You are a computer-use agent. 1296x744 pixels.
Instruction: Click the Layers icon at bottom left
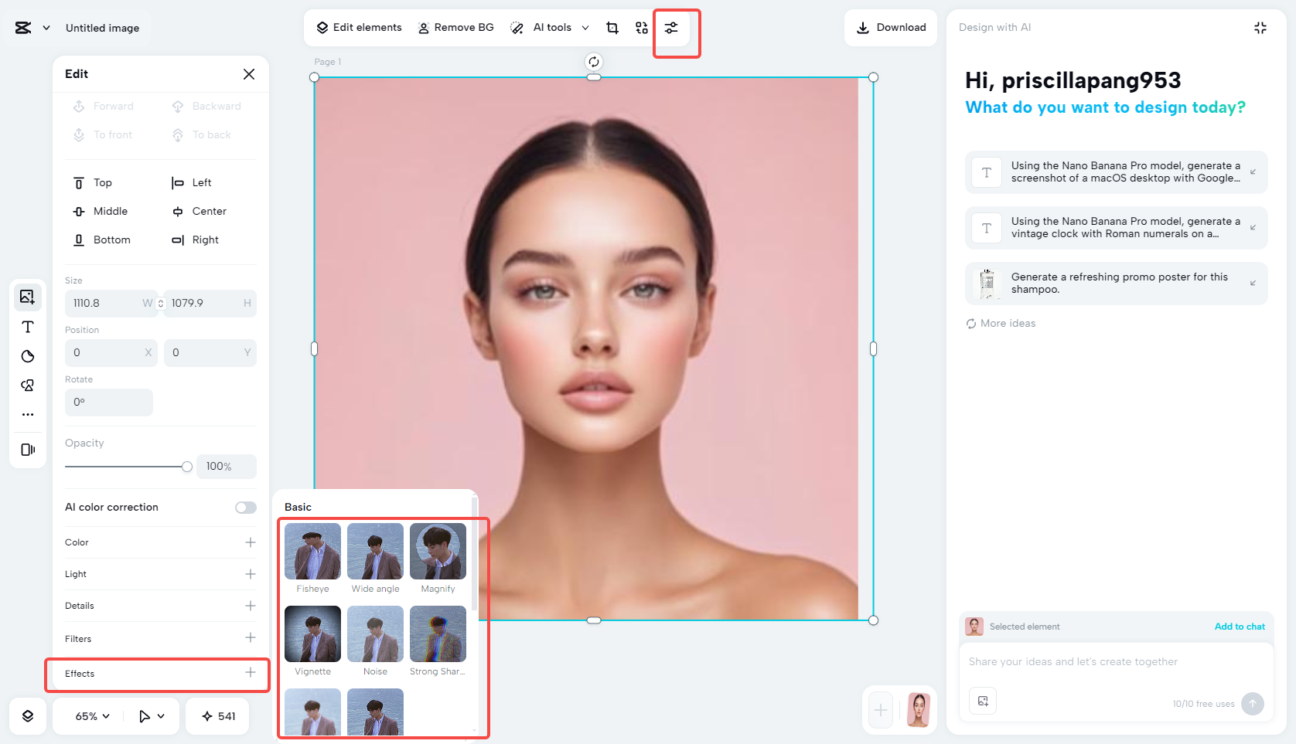point(27,716)
